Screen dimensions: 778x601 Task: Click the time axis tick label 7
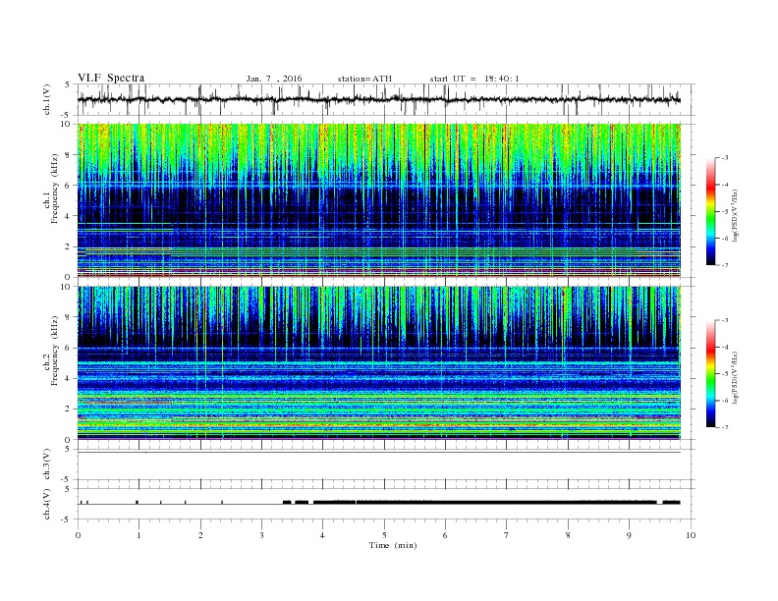click(507, 535)
